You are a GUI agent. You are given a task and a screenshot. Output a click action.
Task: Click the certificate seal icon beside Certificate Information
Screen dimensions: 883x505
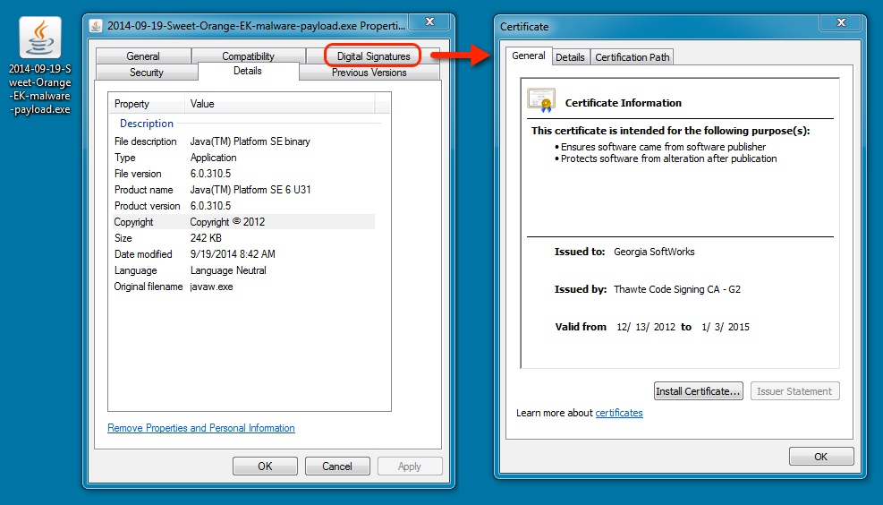point(541,100)
